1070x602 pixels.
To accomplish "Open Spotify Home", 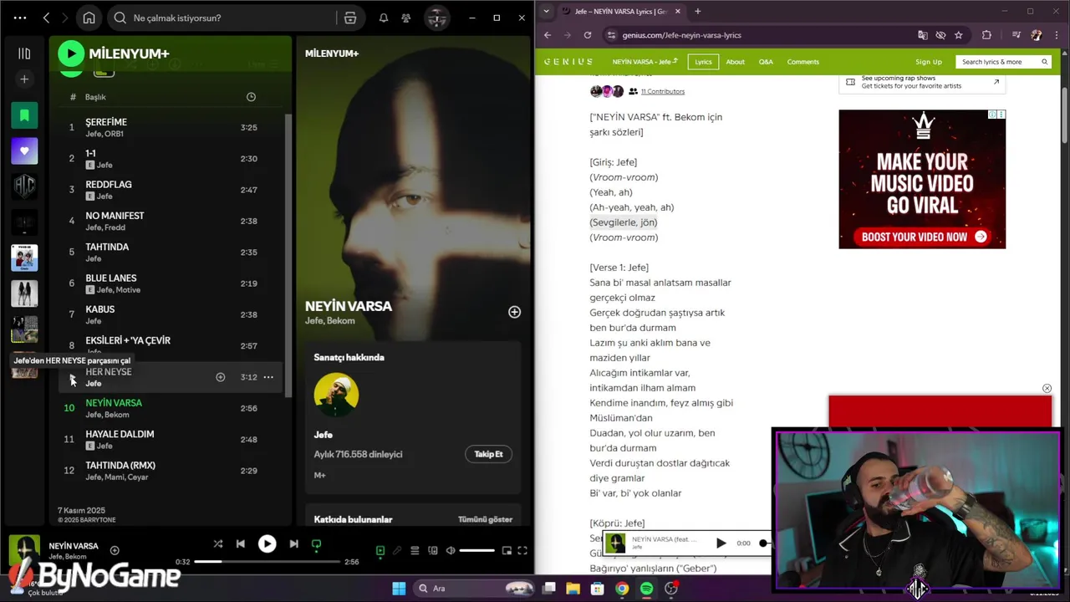I will [89, 18].
